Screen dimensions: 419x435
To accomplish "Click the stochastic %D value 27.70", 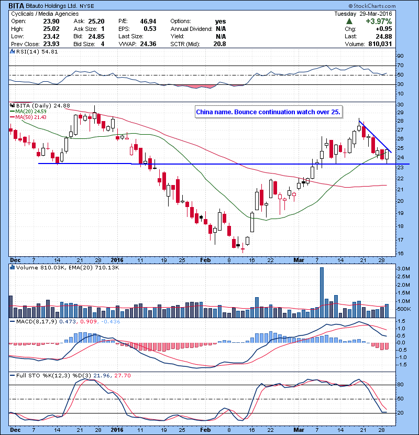I will 122,376.
